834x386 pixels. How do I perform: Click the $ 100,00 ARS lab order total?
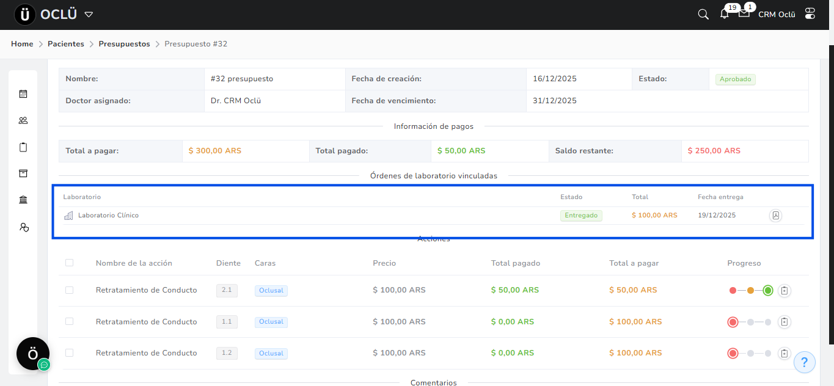(x=654, y=216)
